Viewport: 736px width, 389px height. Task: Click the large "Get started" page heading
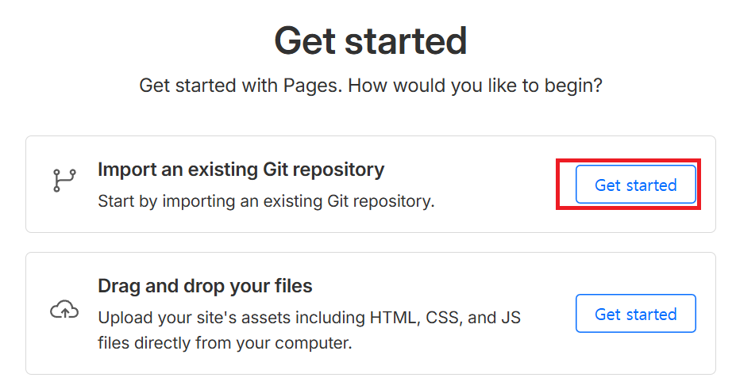click(370, 41)
